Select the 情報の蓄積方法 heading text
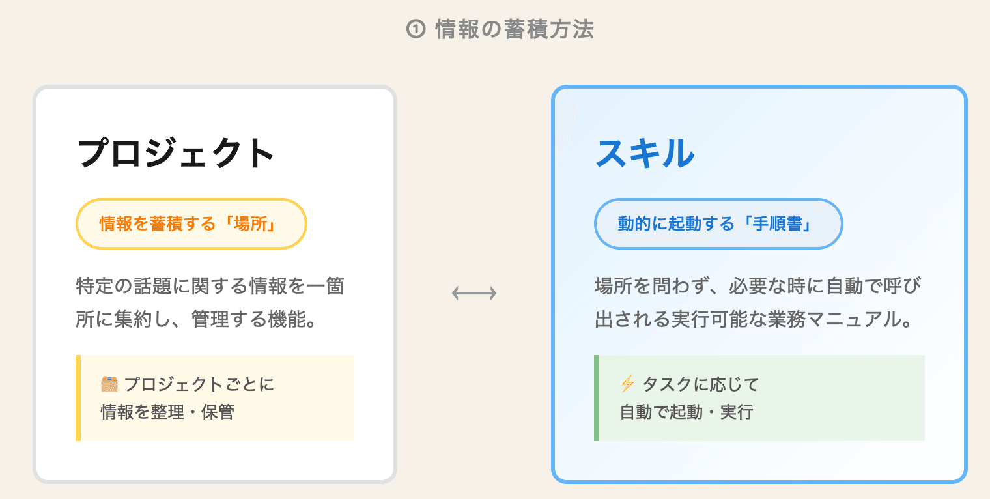The width and height of the screenshot is (990, 499). (514, 29)
